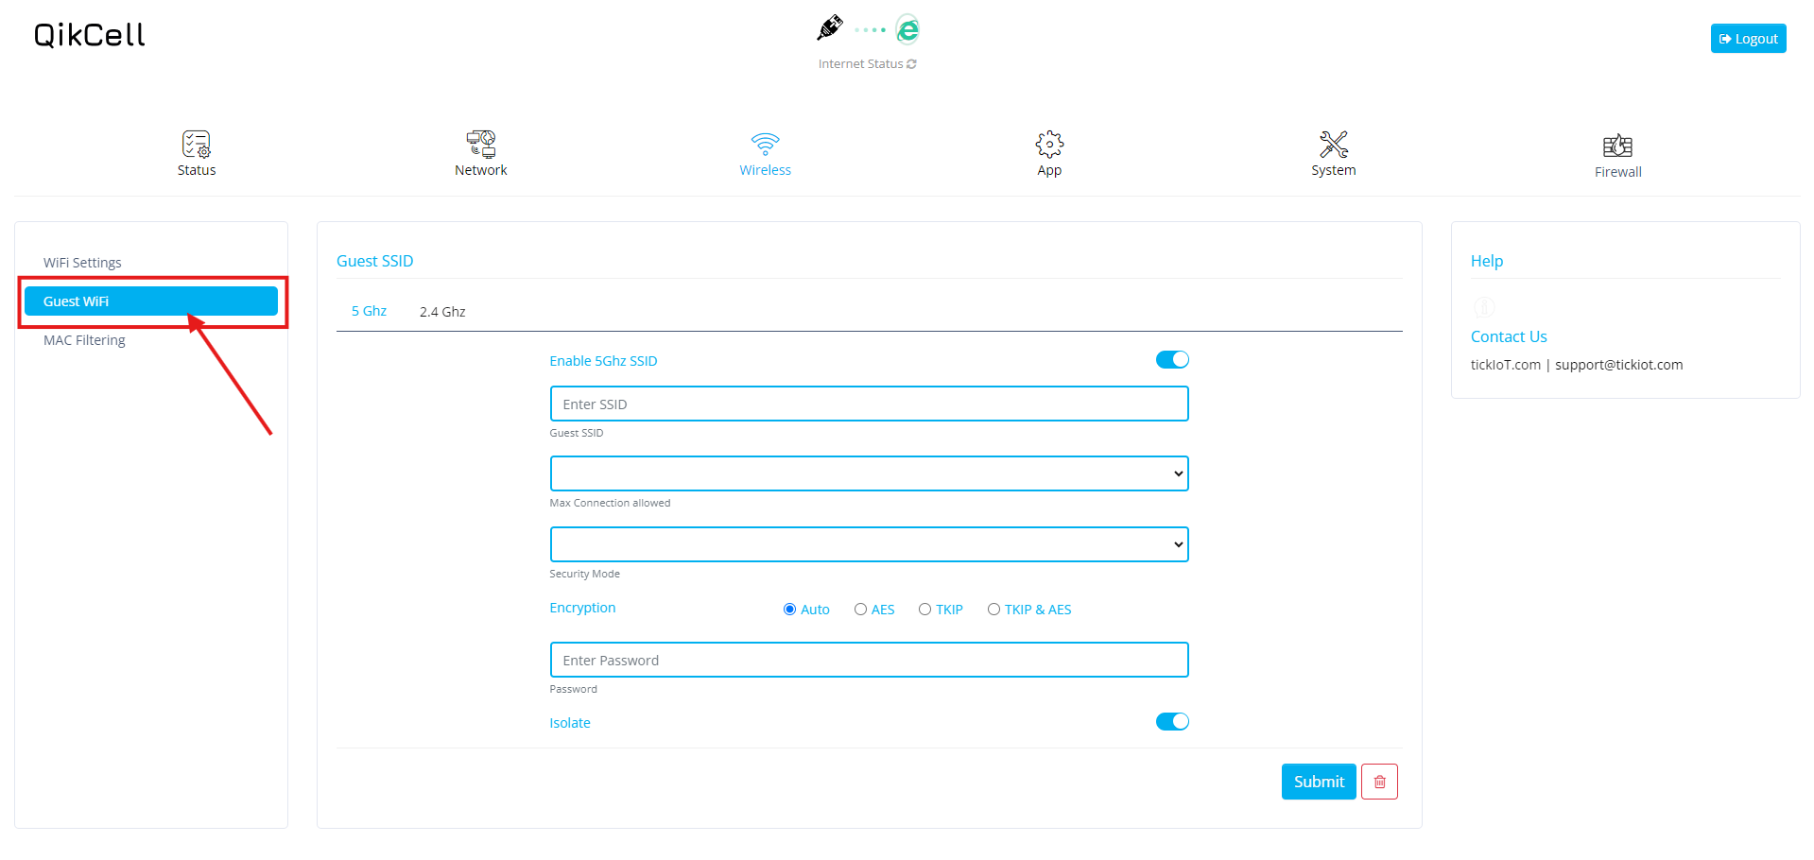The image size is (1814, 860).
Task: Click the Logout button
Action: click(x=1748, y=39)
